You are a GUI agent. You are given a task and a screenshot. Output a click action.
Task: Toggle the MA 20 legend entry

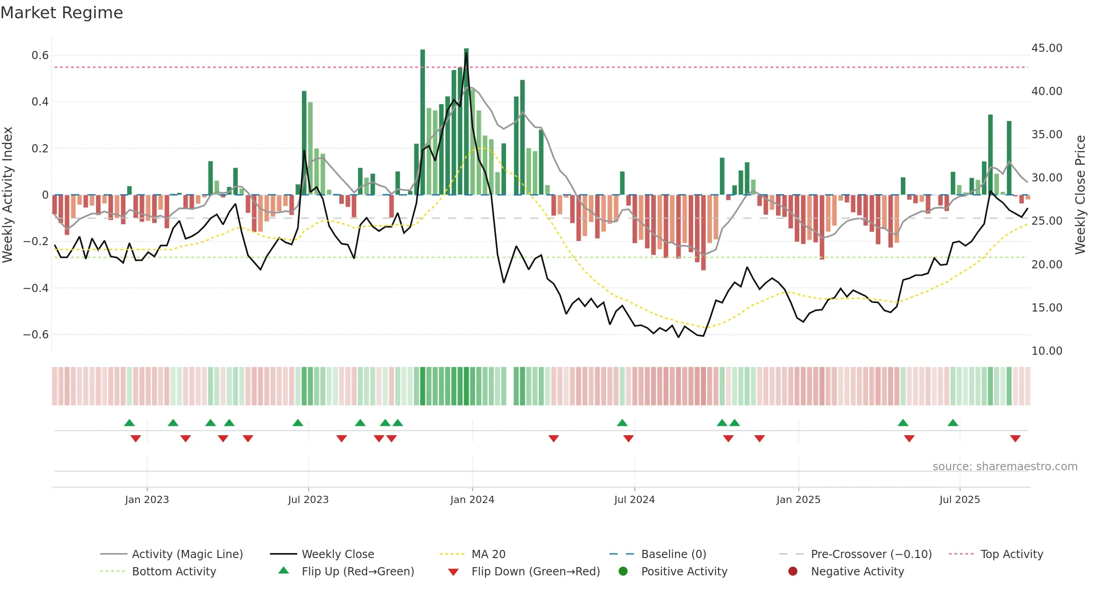pyautogui.click(x=473, y=554)
